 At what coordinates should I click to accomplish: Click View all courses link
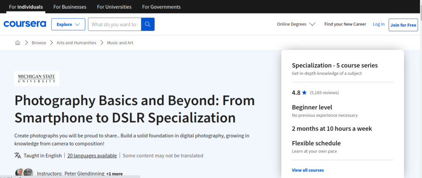(x=308, y=170)
